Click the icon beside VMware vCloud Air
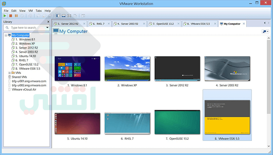This screenshot has height=155, width=273. 10,90
